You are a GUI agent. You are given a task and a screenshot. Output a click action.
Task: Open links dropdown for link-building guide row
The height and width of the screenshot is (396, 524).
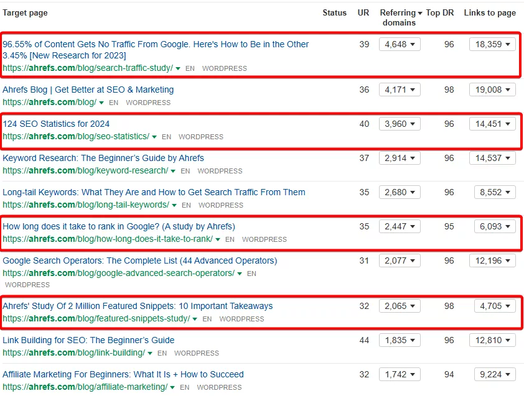tap(494, 340)
